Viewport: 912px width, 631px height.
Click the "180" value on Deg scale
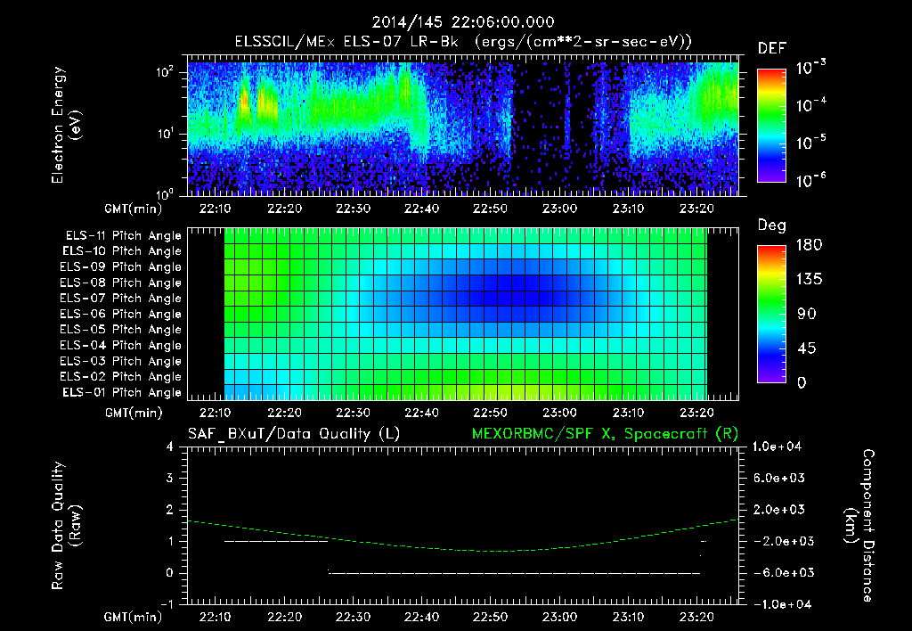tap(809, 245)
